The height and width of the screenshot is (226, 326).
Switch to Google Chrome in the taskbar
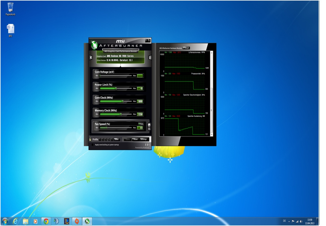pos(46,221)
